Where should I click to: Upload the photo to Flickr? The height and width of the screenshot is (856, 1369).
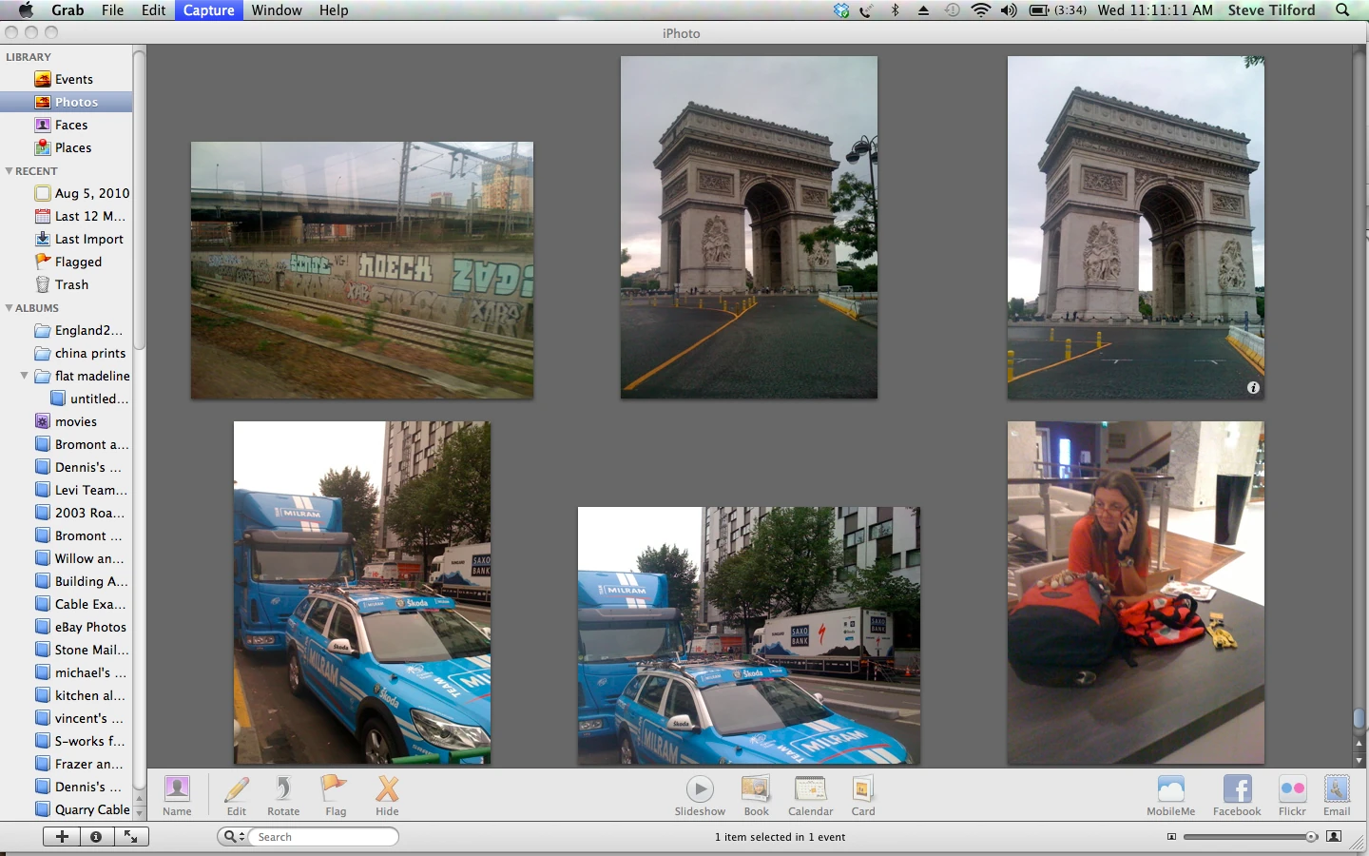pyautogui.click(x=1292, y=795)
